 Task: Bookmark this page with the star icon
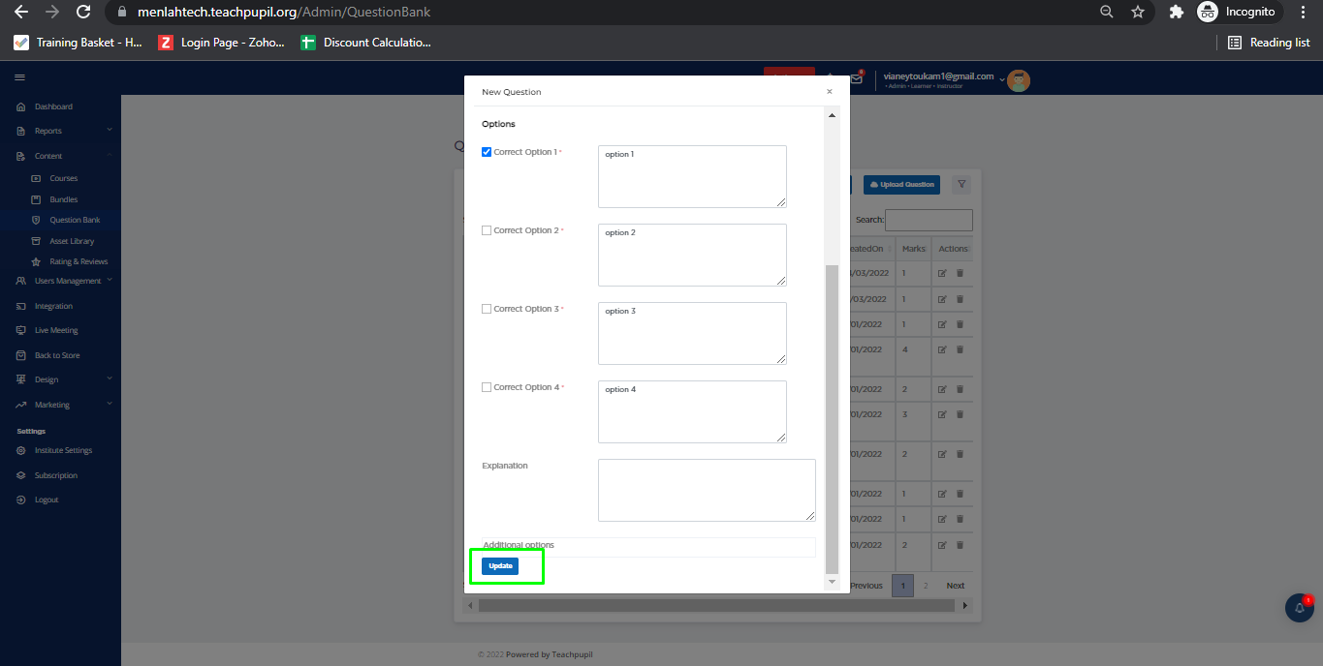click(x=1138, y=13)
